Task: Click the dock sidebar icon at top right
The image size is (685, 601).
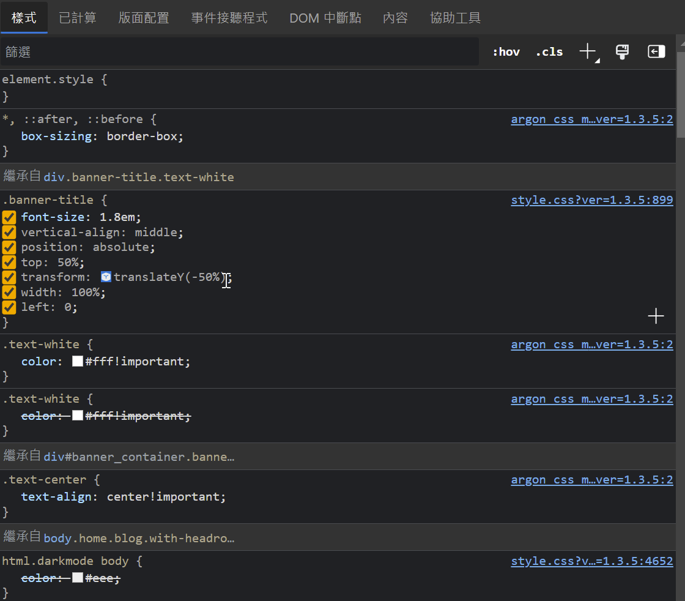Action: tap(656, 51)
